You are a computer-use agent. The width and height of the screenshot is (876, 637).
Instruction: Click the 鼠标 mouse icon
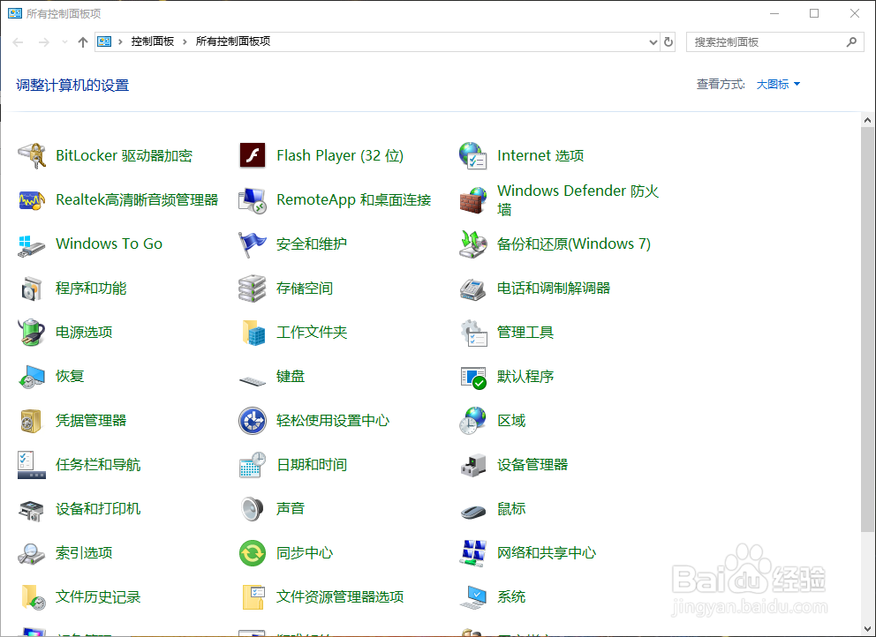point(473,511)
